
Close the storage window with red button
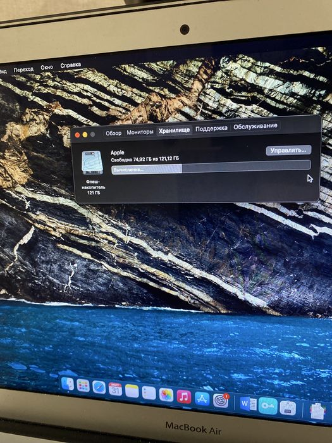(77, 135)
